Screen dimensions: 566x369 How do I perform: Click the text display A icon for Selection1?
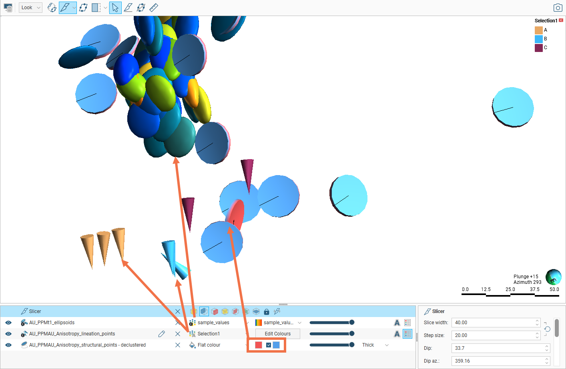[x=397, y=333]
